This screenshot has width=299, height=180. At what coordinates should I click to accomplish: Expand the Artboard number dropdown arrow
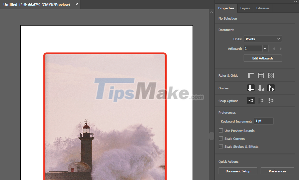tap(265, 48)
